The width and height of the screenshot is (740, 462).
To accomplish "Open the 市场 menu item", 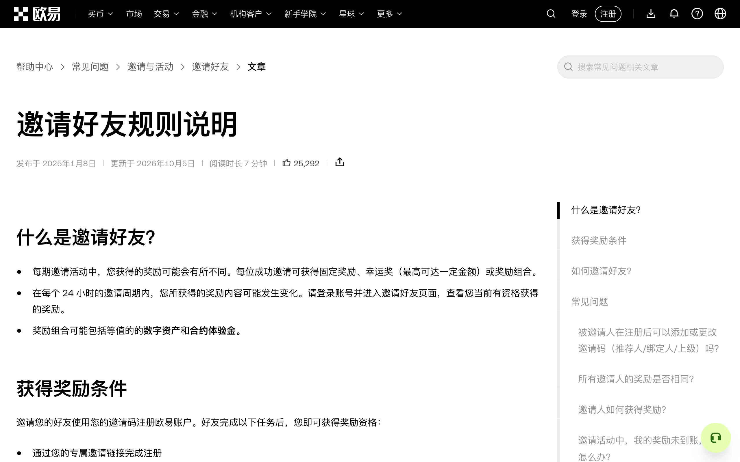I will (134, 14).
